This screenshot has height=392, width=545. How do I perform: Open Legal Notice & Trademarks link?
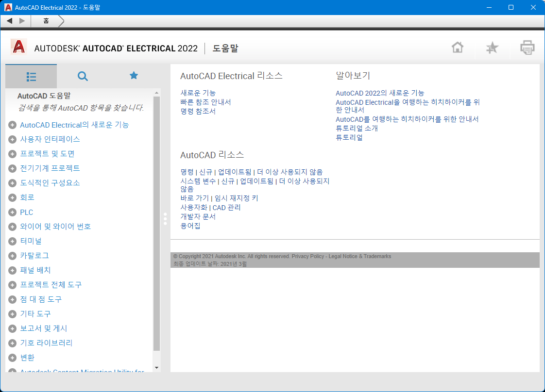pos(360,256)
